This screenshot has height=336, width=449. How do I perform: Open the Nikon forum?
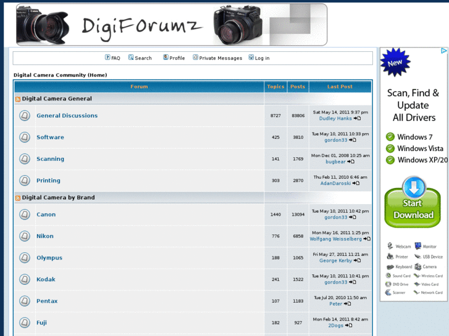point(45,236)
